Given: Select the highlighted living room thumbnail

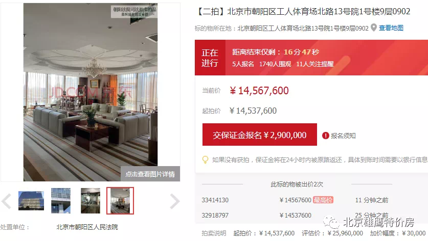Looking at the screenshot, I should (x=120, y=200).
